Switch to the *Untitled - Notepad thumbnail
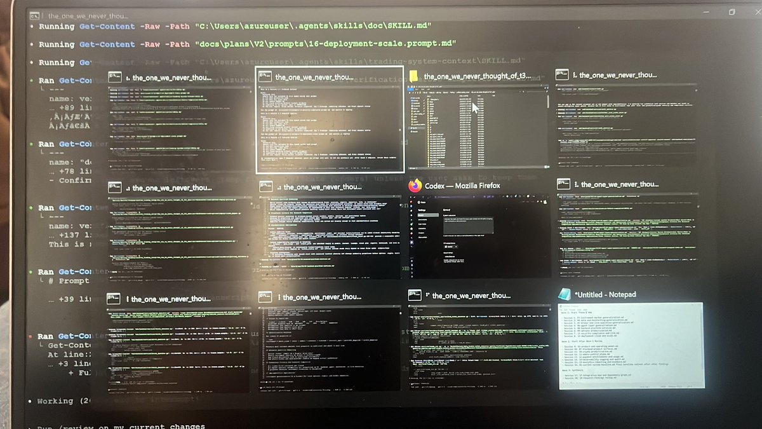This screenshot has width=762, height=429. click(631, 345)
